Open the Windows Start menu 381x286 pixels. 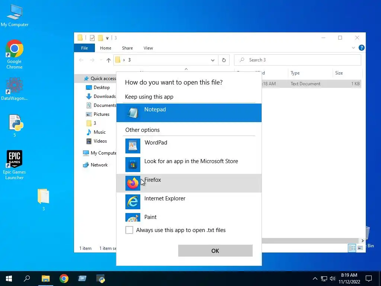[9, 279]
